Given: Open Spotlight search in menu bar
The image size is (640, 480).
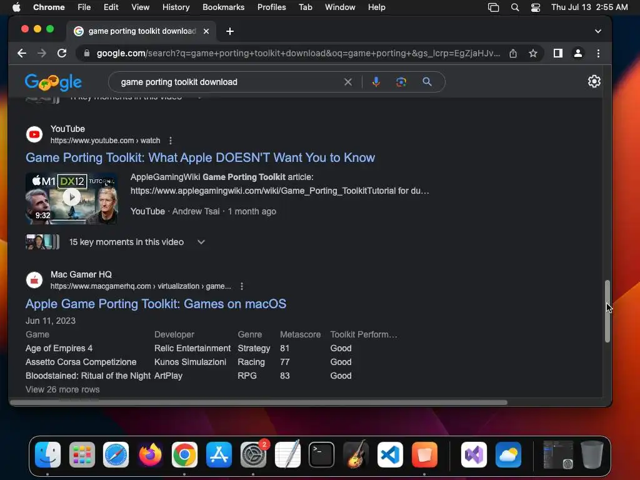Looking at the screenshot, I should pos(515,7).
